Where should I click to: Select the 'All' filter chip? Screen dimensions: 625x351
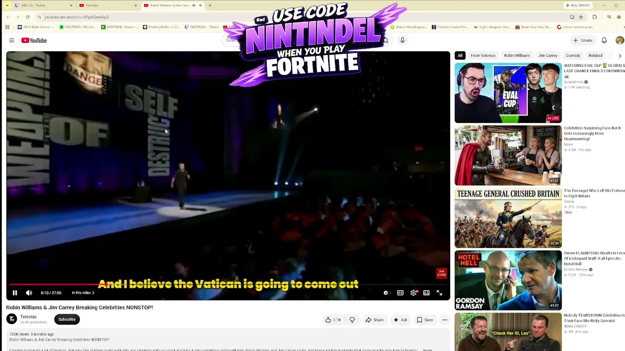coord(460,56)
